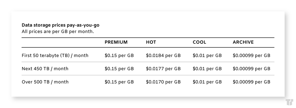Click Cool $0.01 price in Over 500 TB row
296x108 pixels.
coord(207,82)
